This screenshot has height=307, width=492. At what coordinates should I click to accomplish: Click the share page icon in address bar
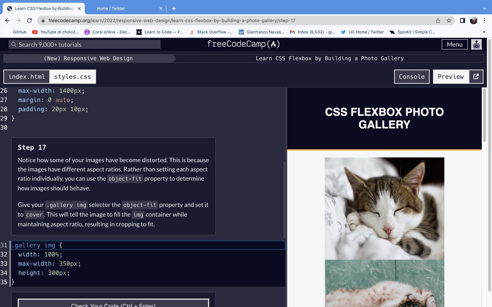point(438,20)
